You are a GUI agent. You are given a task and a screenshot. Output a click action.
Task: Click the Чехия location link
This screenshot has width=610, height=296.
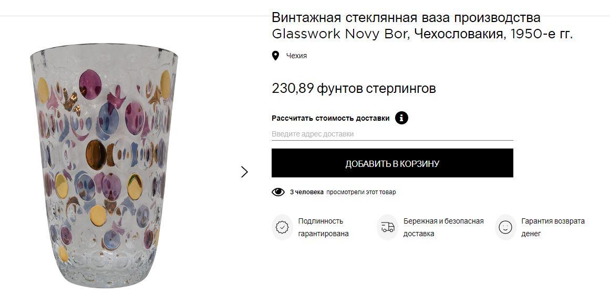[296, 56]
